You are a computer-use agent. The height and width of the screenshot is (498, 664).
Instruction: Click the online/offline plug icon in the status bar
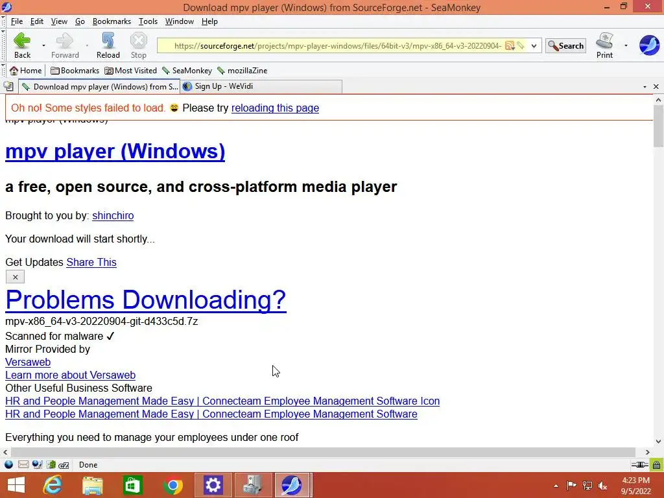(x=639, y=465)
